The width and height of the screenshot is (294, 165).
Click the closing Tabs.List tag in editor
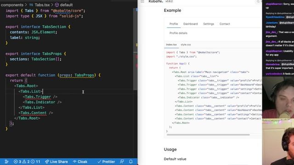click(x=31, y=107)
